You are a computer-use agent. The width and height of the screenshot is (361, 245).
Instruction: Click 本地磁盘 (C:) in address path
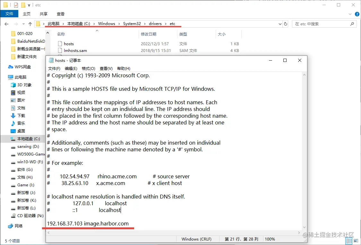click(x=79, y=24)
